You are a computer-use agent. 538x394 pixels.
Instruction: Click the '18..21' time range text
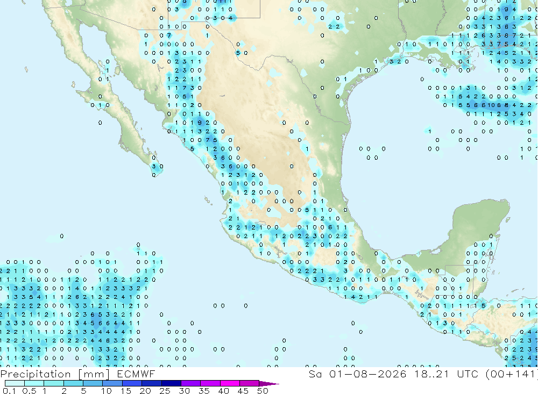tap(431, 374)
